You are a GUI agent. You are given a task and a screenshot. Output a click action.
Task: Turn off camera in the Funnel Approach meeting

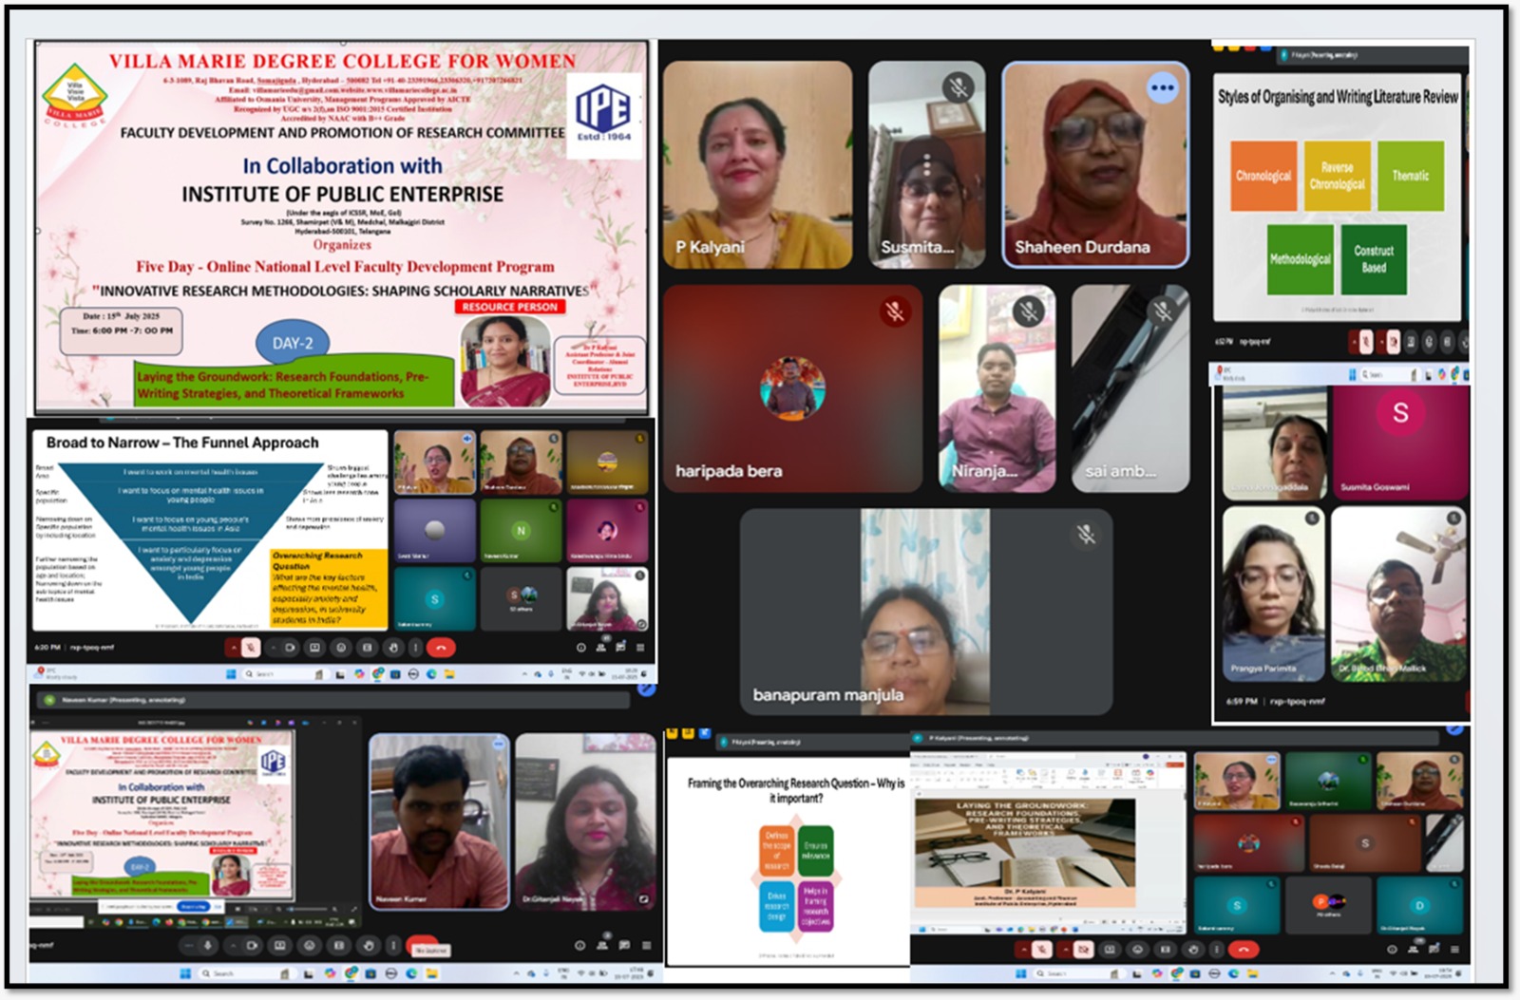pos(290,648)
